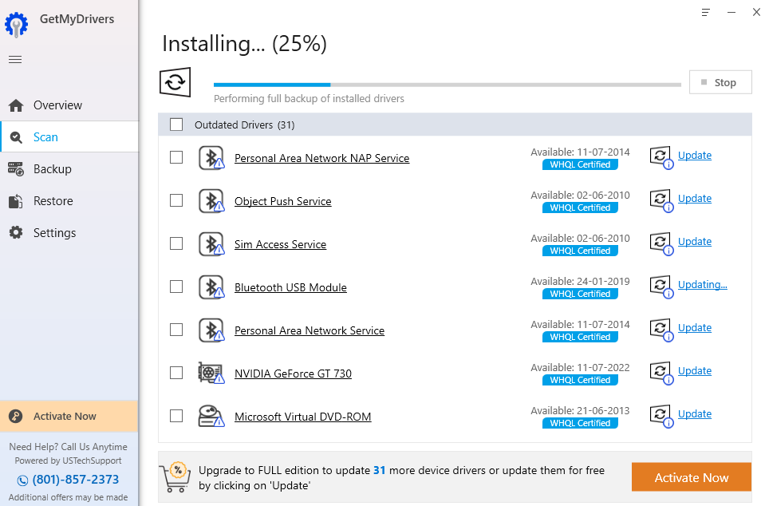Image resolution: width=765 pixels, height=506 pixels.
Task: Click the GetMyDrivers gear logo
Action: (x=17, y=25)
